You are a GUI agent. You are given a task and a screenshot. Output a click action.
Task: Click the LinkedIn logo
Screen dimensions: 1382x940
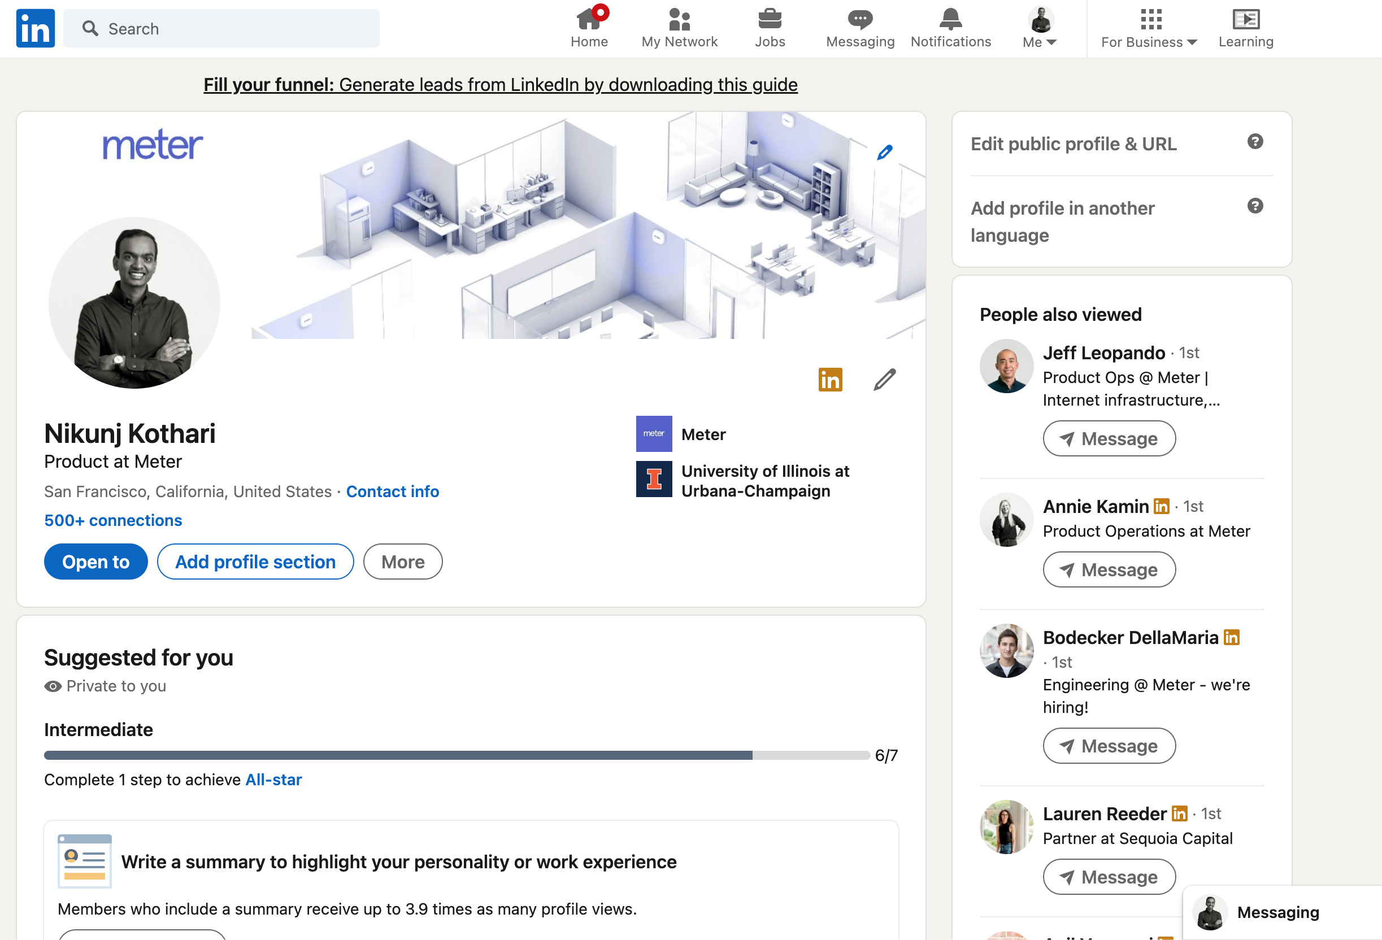click(34, 27)
